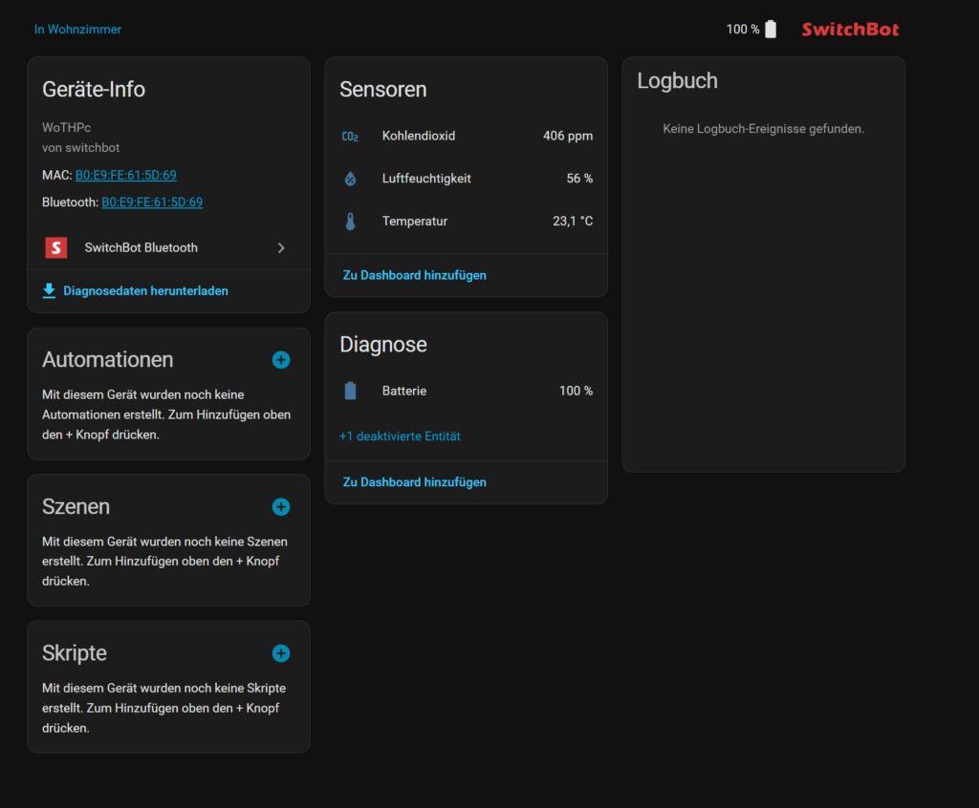
Task: Click the Diagnose heading
Action: pyautogui.click(x=383, y=345)
